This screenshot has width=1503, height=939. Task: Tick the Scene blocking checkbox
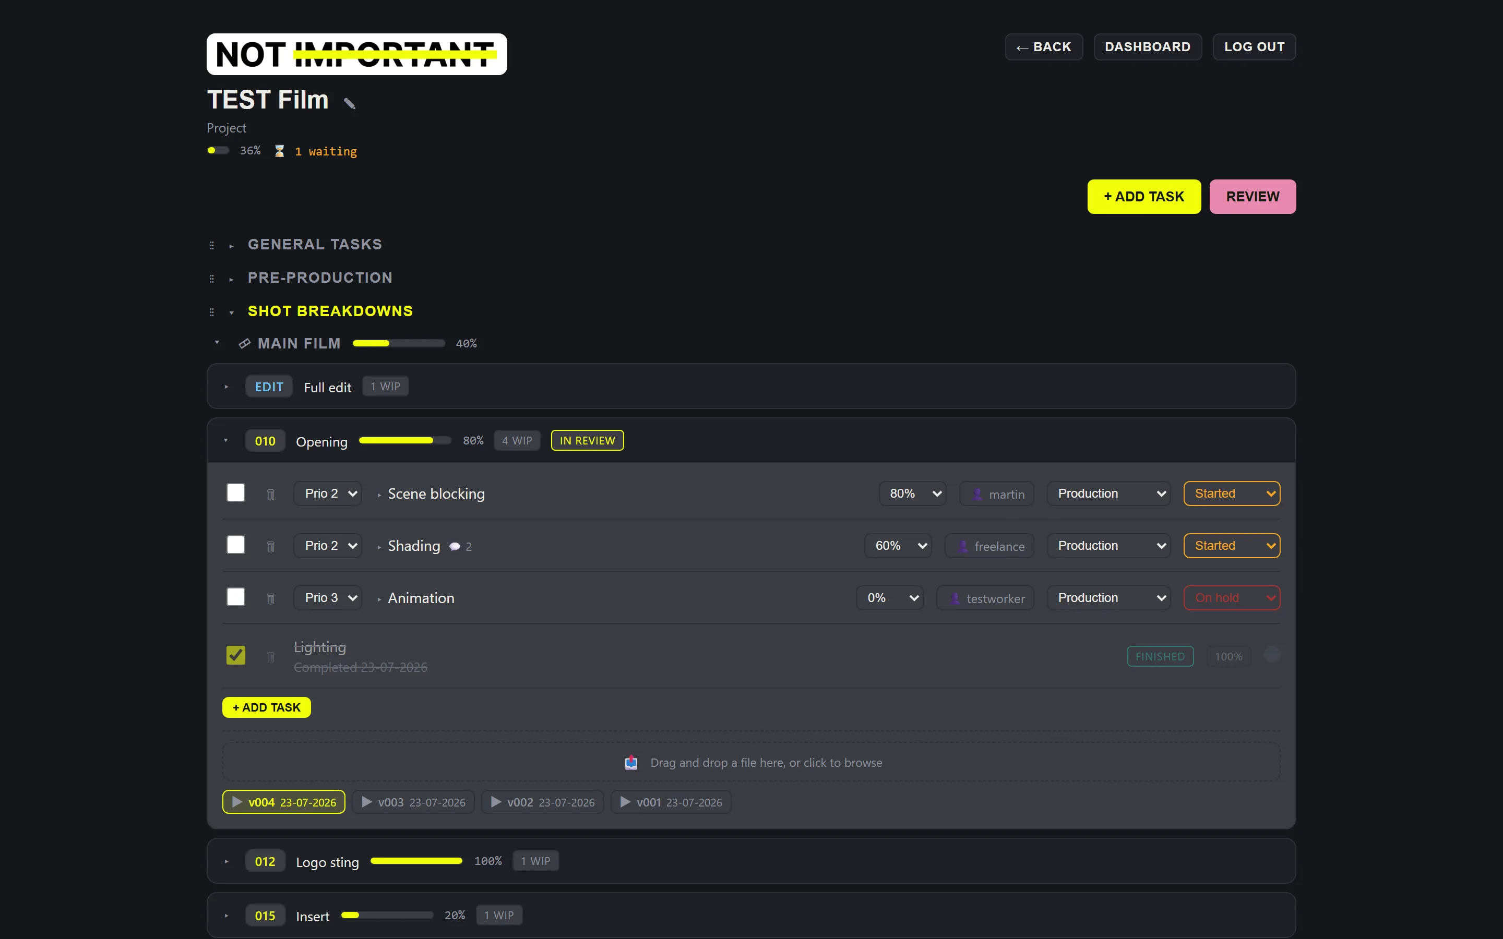pos(236,492)
